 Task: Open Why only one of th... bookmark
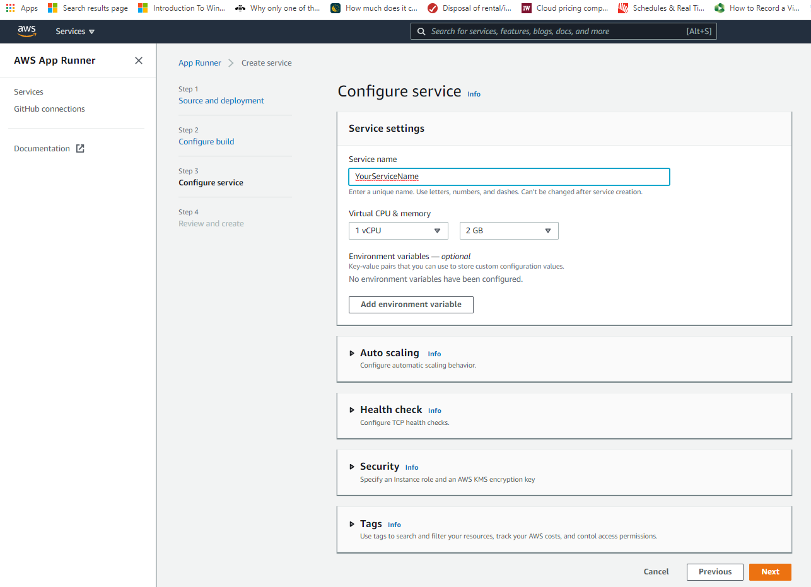(x=277, y=8)
